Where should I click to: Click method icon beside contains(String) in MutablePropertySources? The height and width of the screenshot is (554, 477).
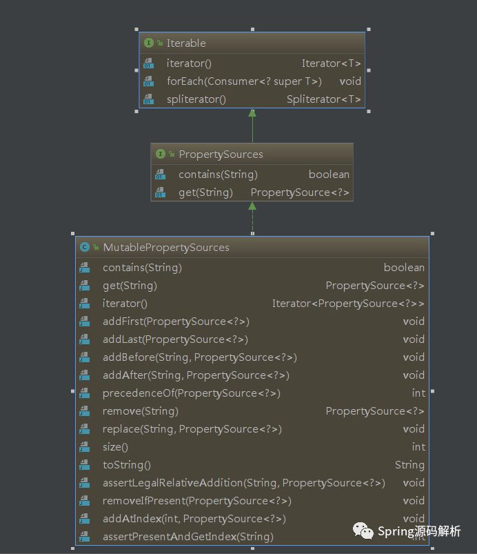(84, 268)
